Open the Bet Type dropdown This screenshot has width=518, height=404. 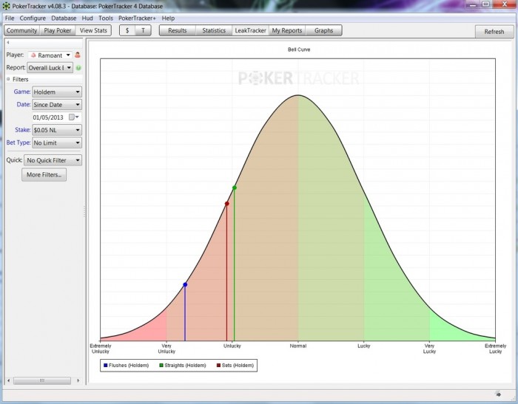pyautogui.click(x=57, y=143)
